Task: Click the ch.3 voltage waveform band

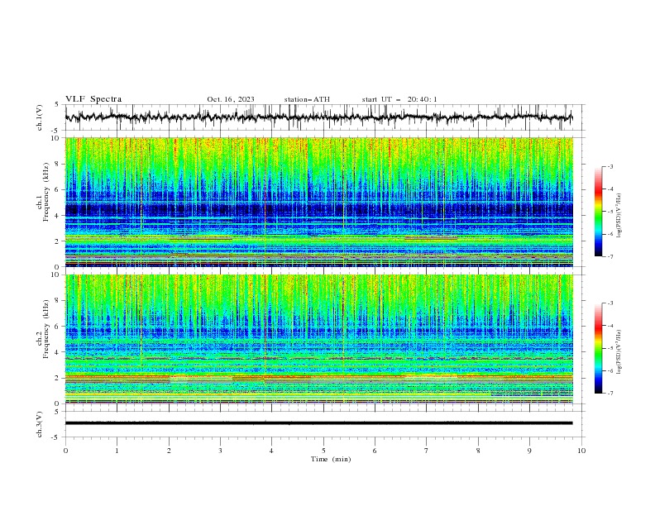Action: click(318, 423)
